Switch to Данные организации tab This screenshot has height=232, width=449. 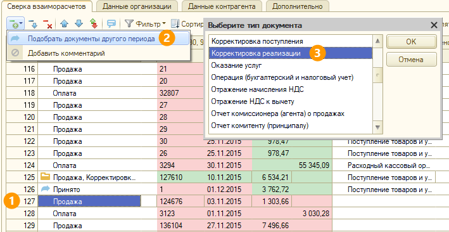click(x=137, y=6)
